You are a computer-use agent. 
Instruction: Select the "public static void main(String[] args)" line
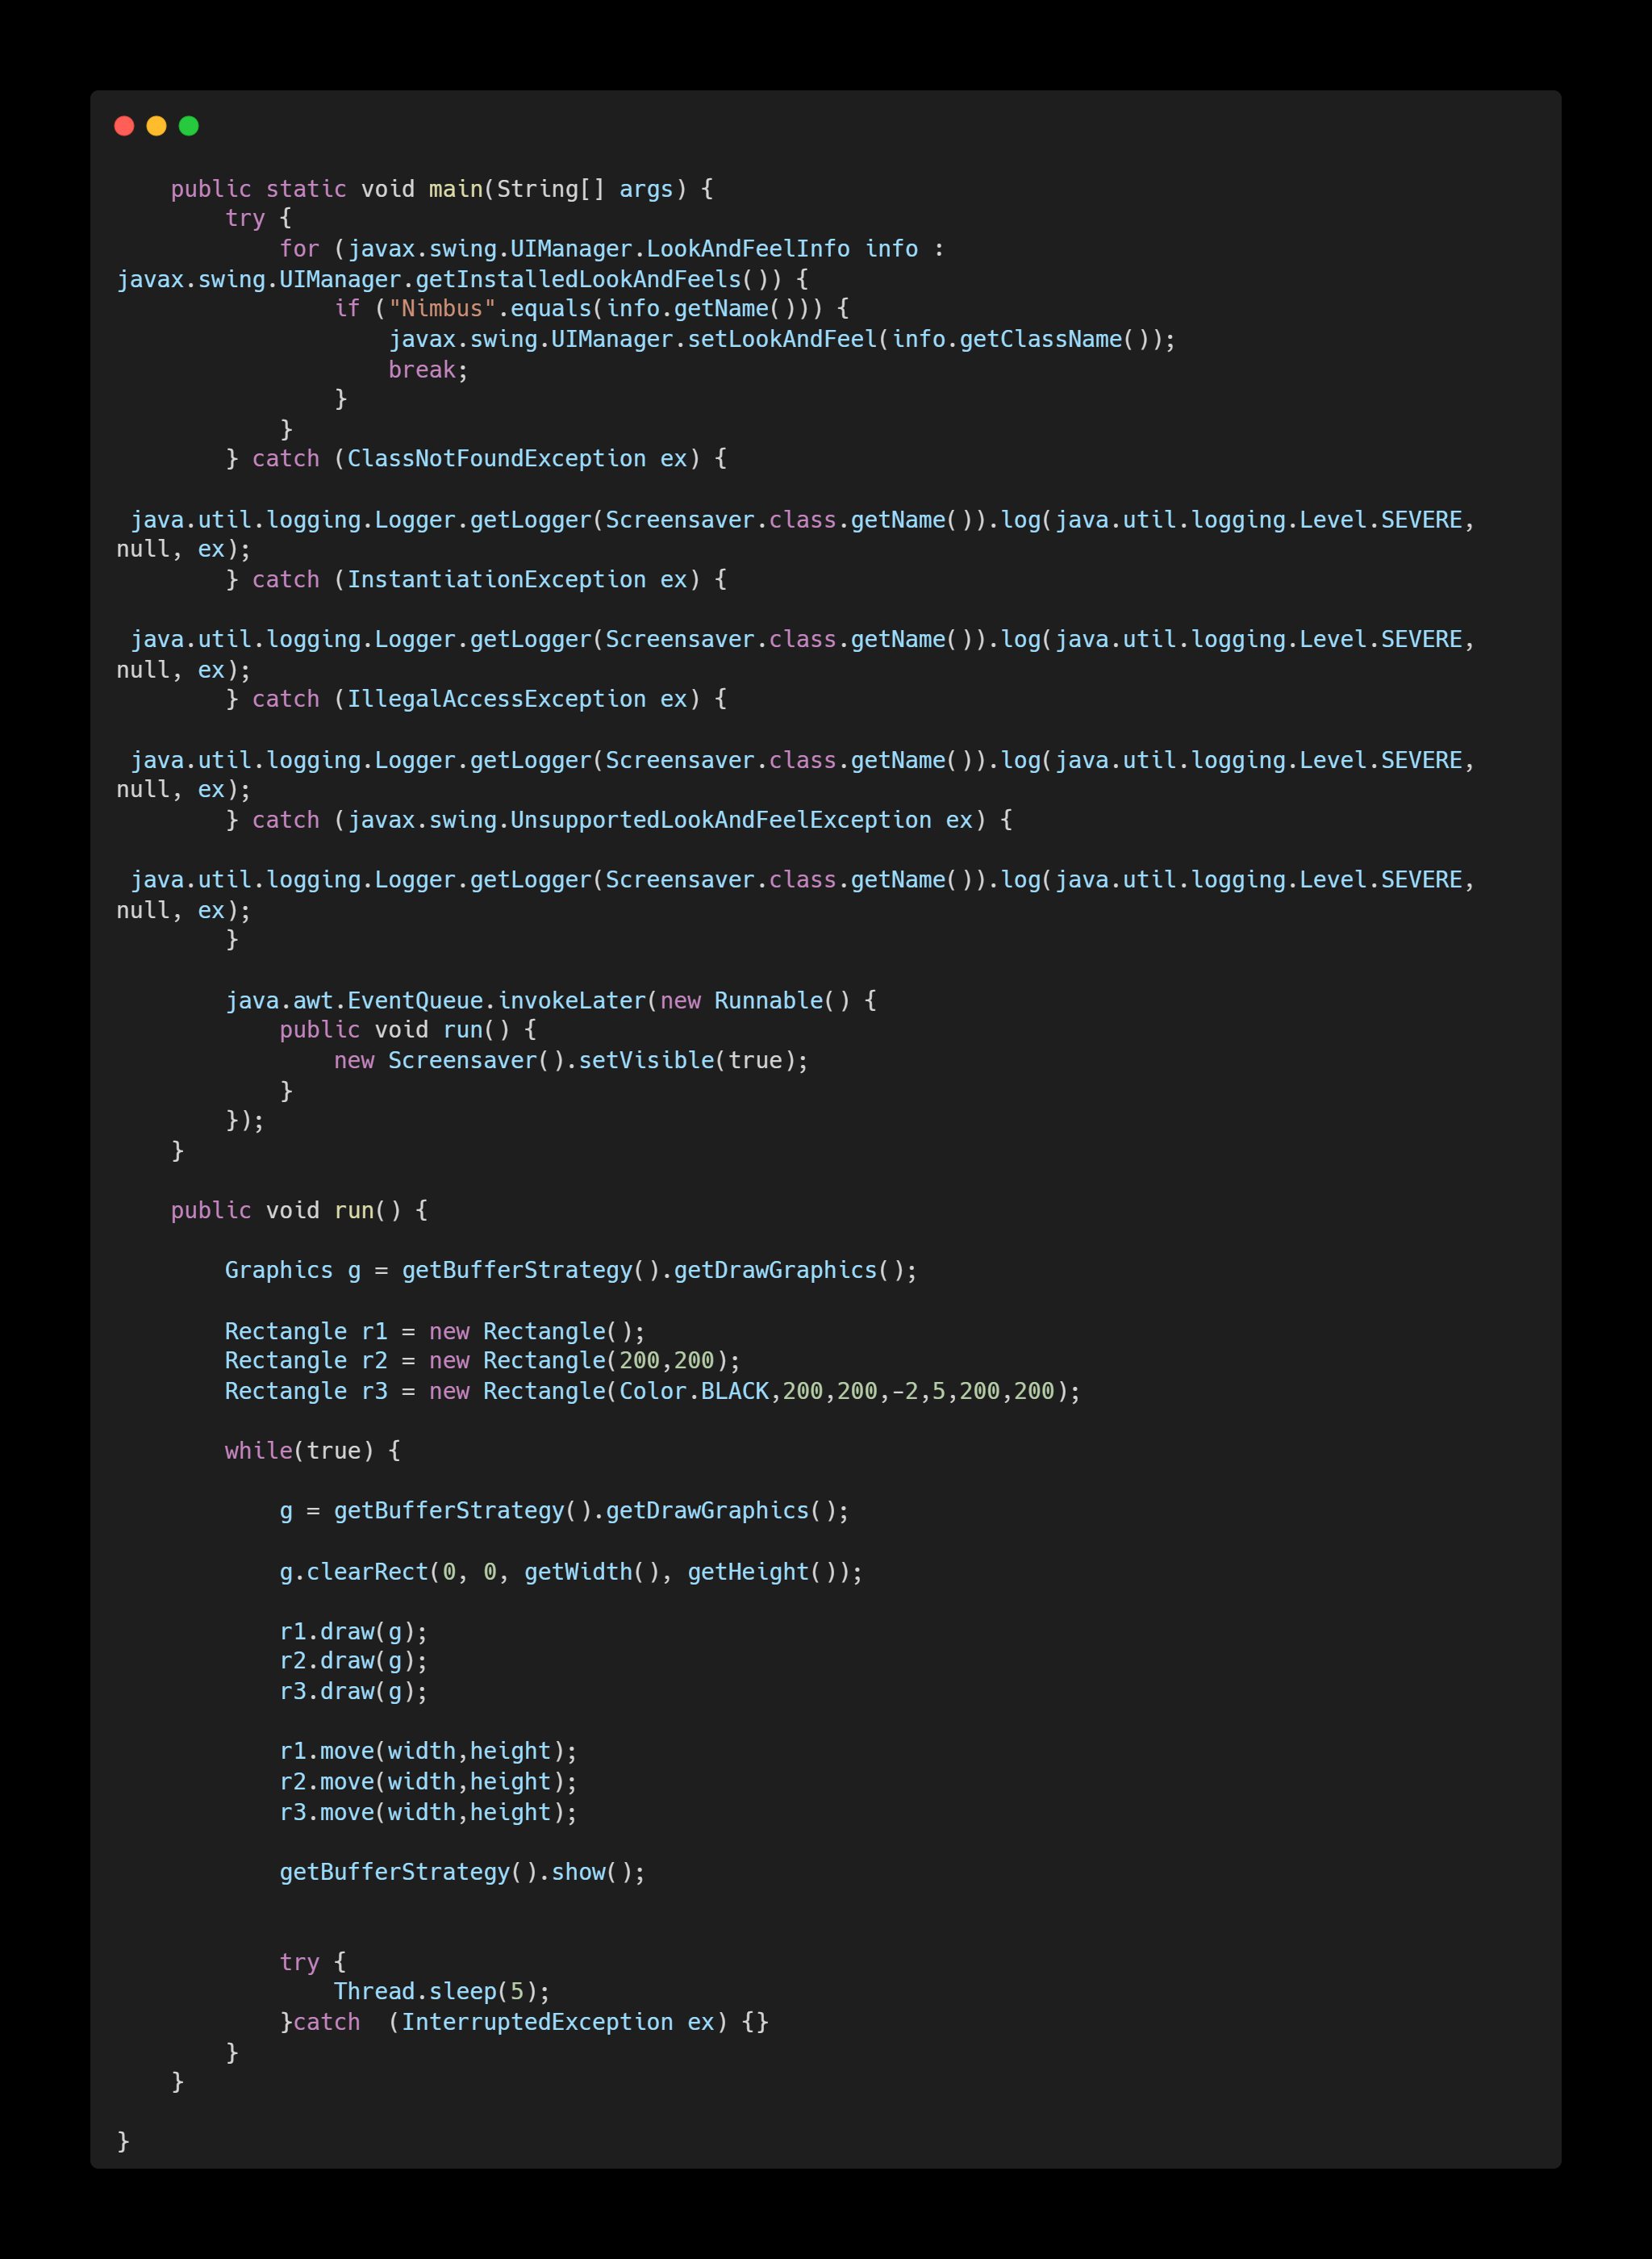442,189
